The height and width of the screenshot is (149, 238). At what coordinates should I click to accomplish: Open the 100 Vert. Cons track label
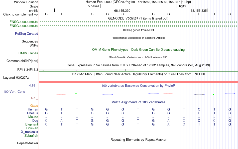pos(14,91)
